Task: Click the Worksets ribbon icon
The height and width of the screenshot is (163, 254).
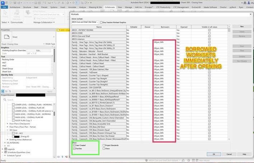Action: tap(28, 13)
